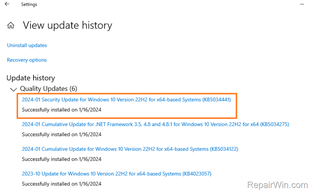Go to Settings home via house icon
Image resolution: width=313 pixels, height=191 pixels.
pos(11,26)
